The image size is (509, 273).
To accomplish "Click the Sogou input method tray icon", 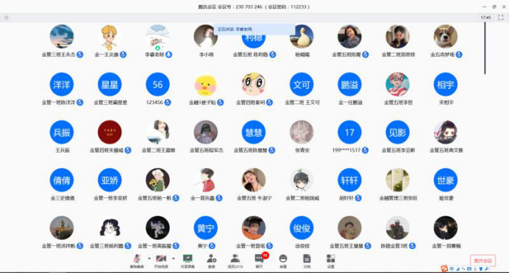I will [x=444, y=269].
